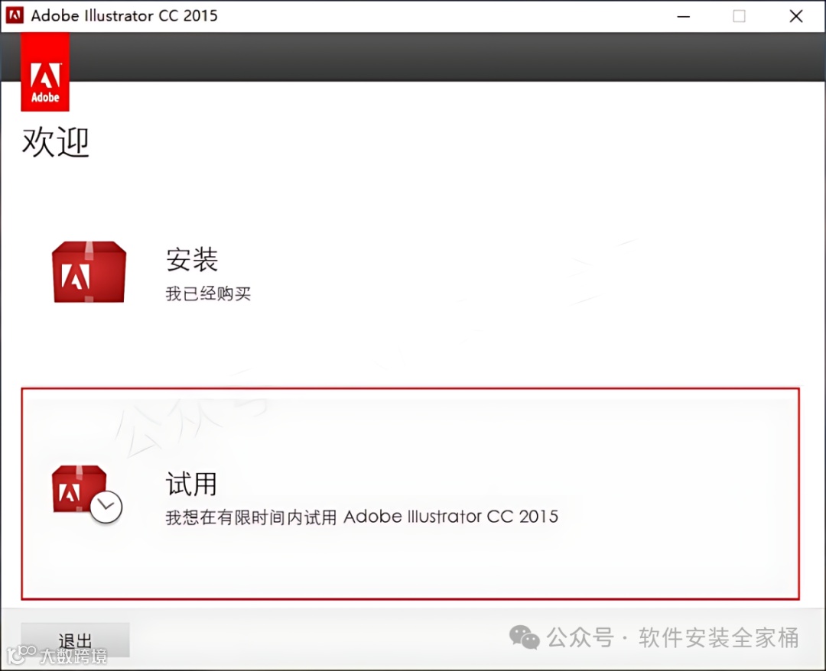Click the 退出 exit button

coord(75,640)
